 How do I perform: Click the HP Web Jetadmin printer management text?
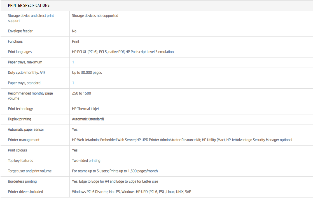coord(85,140)
